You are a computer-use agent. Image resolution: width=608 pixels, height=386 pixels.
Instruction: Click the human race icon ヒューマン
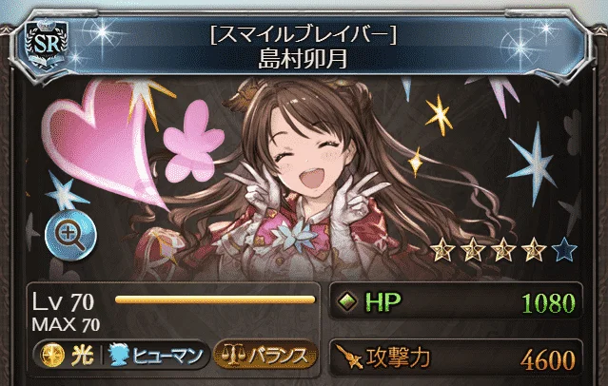pyautogui.click(x=119, y=355)
